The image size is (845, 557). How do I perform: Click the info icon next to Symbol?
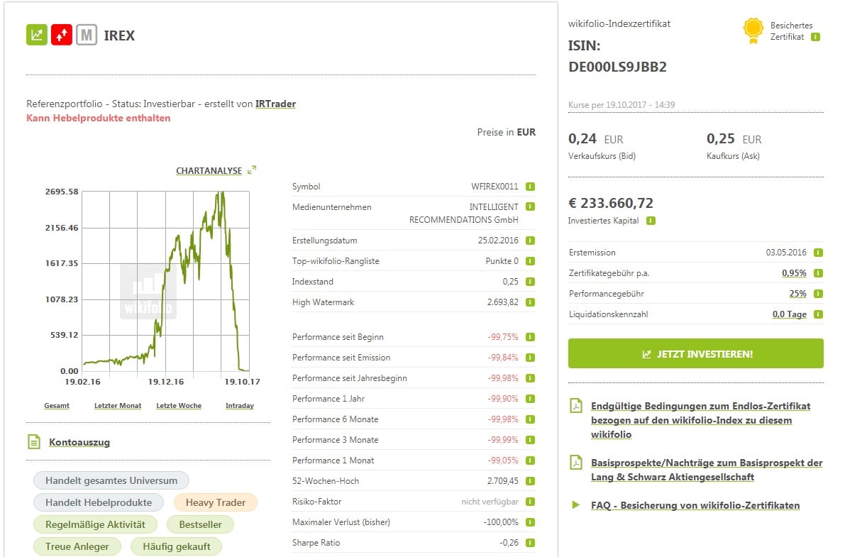tap(530, 187)
